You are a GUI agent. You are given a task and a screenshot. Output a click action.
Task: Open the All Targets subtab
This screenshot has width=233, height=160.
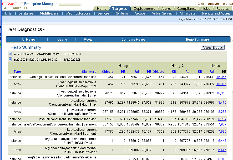click(x=188, y=13)
